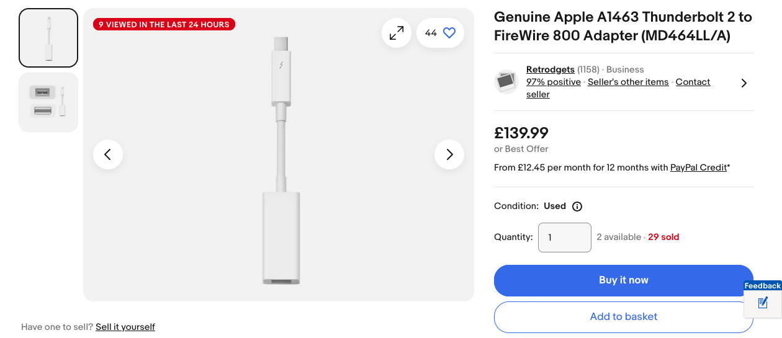Add item to watchlist with heart icon
This screenshot has width=782, height=338.
pyautogui.click(x=449, y=33)
